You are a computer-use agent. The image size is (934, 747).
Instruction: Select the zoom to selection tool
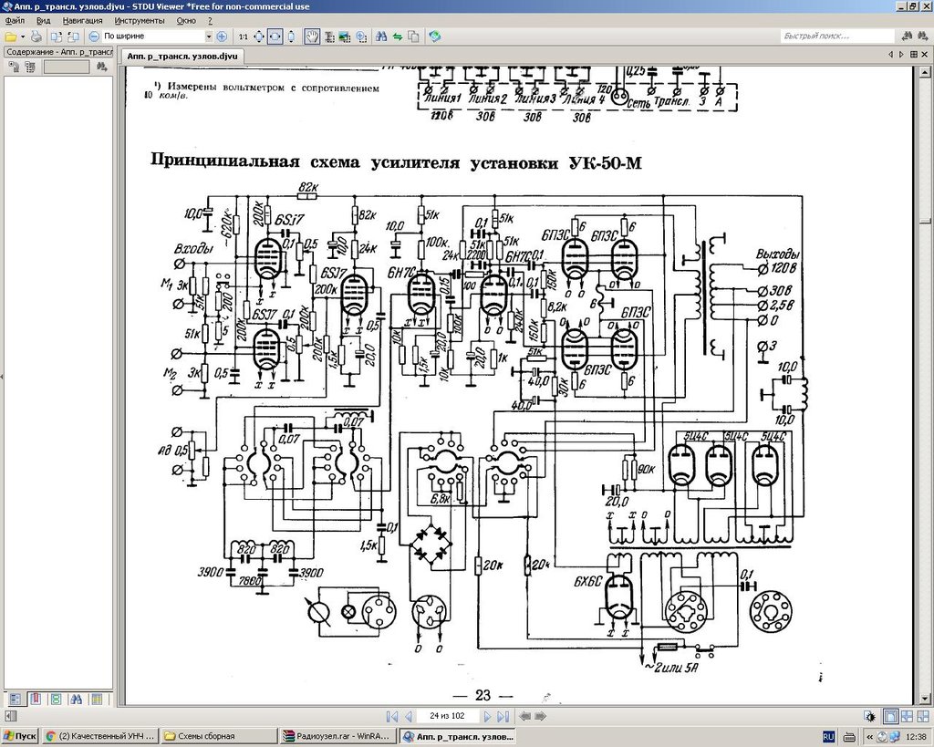click(360, 36)
